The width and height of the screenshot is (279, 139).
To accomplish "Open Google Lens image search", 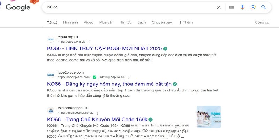I will tap(253, 7).
